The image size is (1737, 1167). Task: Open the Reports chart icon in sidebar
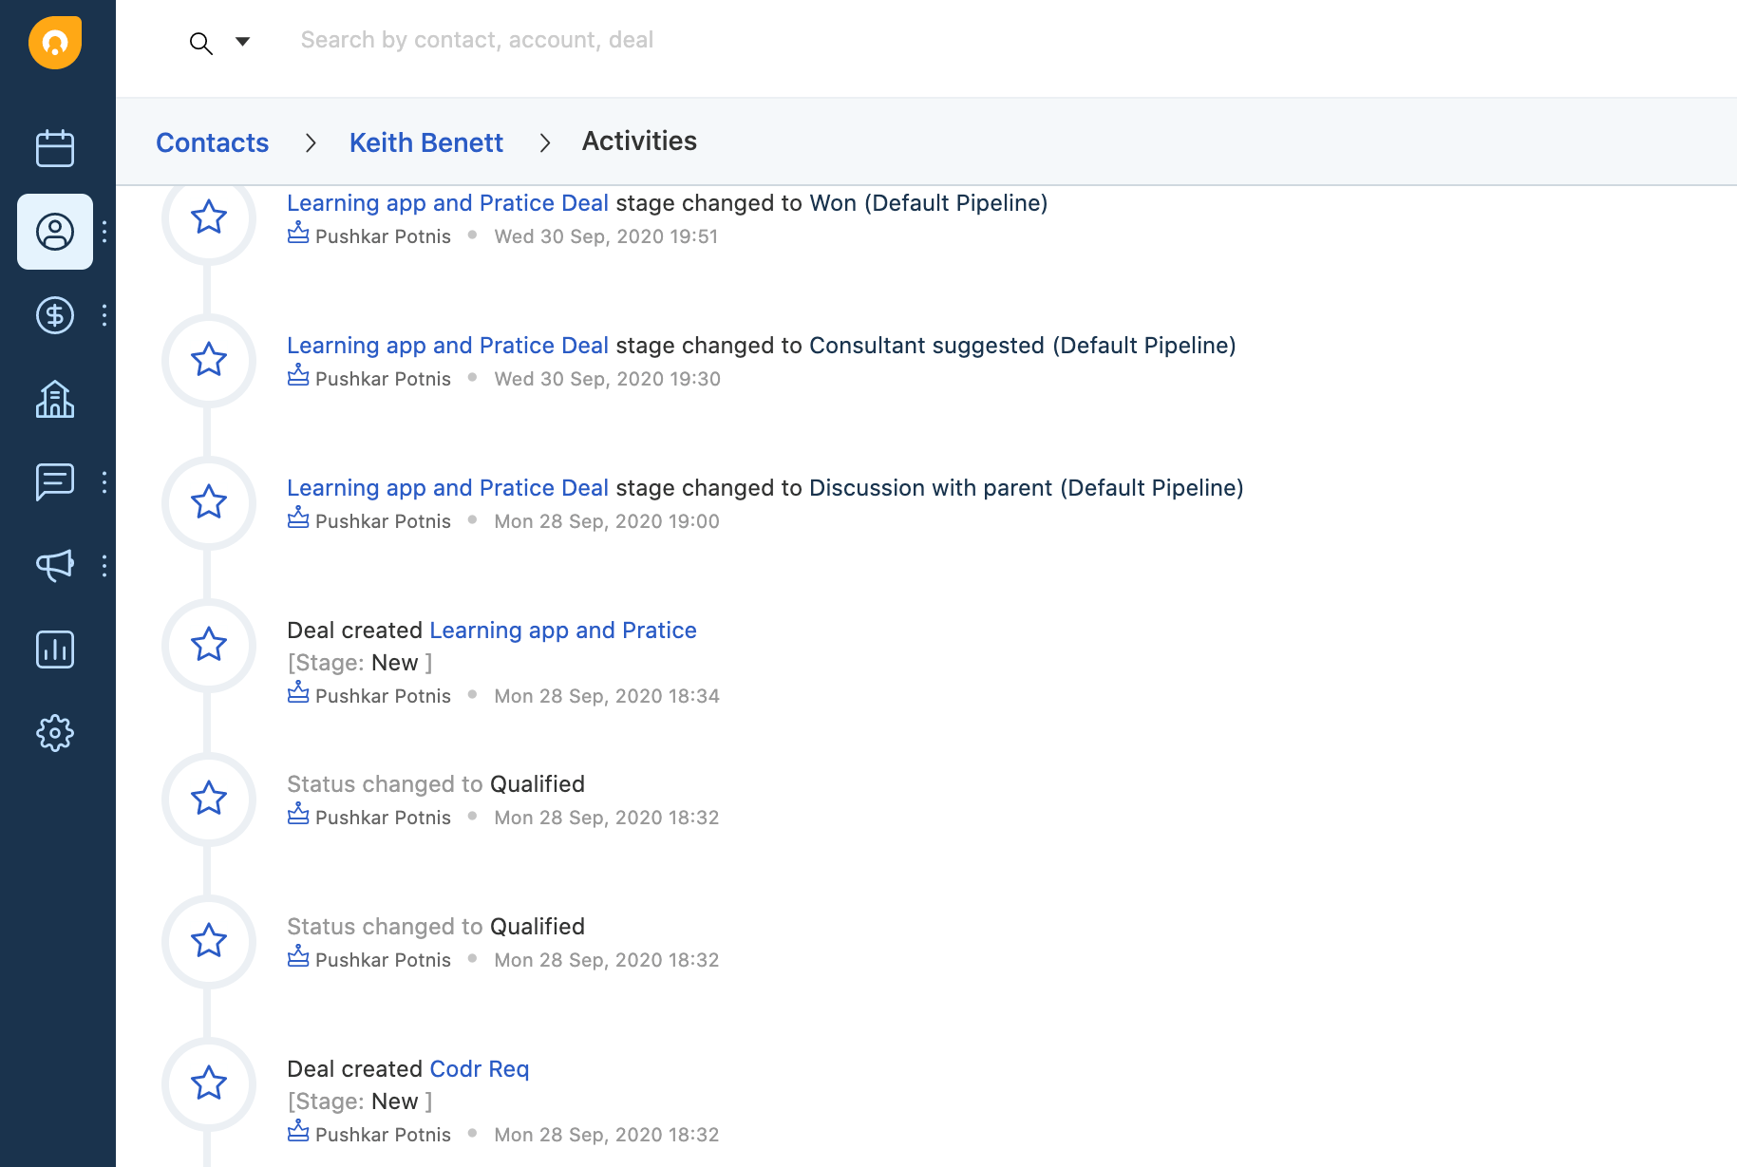55,649
